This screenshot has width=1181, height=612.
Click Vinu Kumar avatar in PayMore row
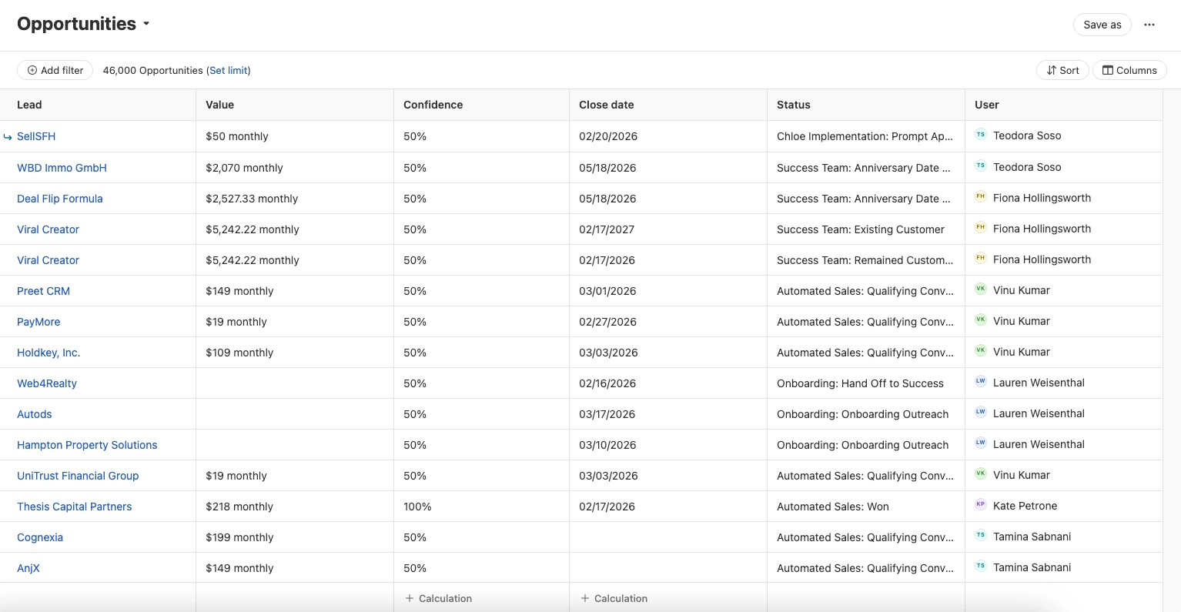tap(981, 319)
